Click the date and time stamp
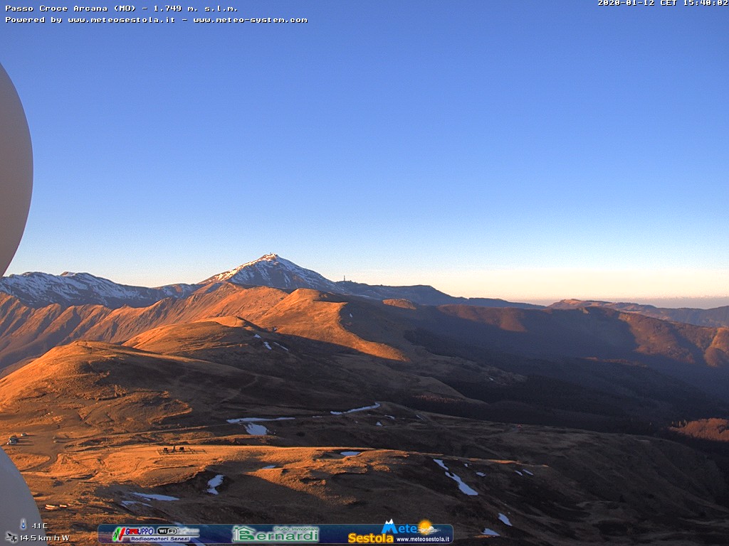729x546 pixels. click(x=662, y=4)
